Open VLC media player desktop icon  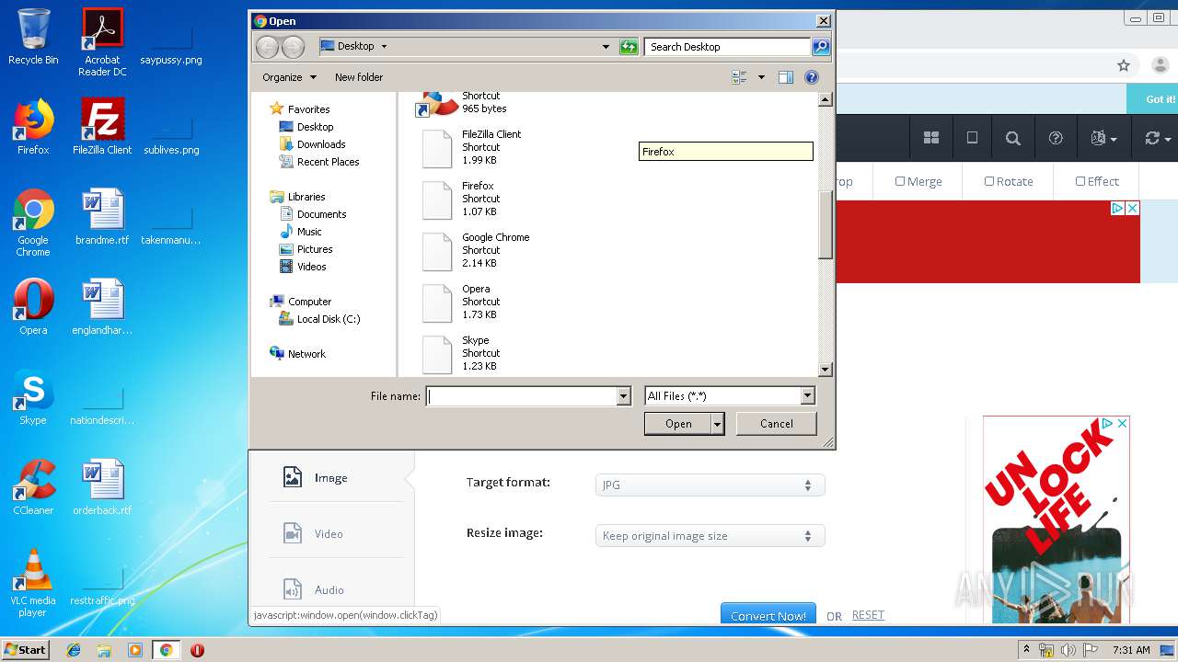click(33, 583)
